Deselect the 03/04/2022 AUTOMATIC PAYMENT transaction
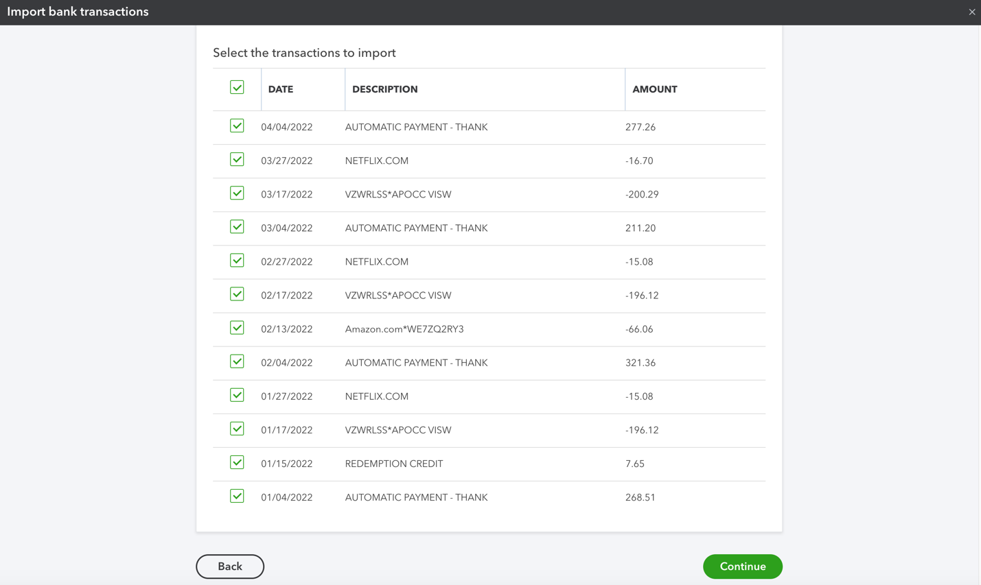This screenshot has height=585, width=981. coord(237,226)
